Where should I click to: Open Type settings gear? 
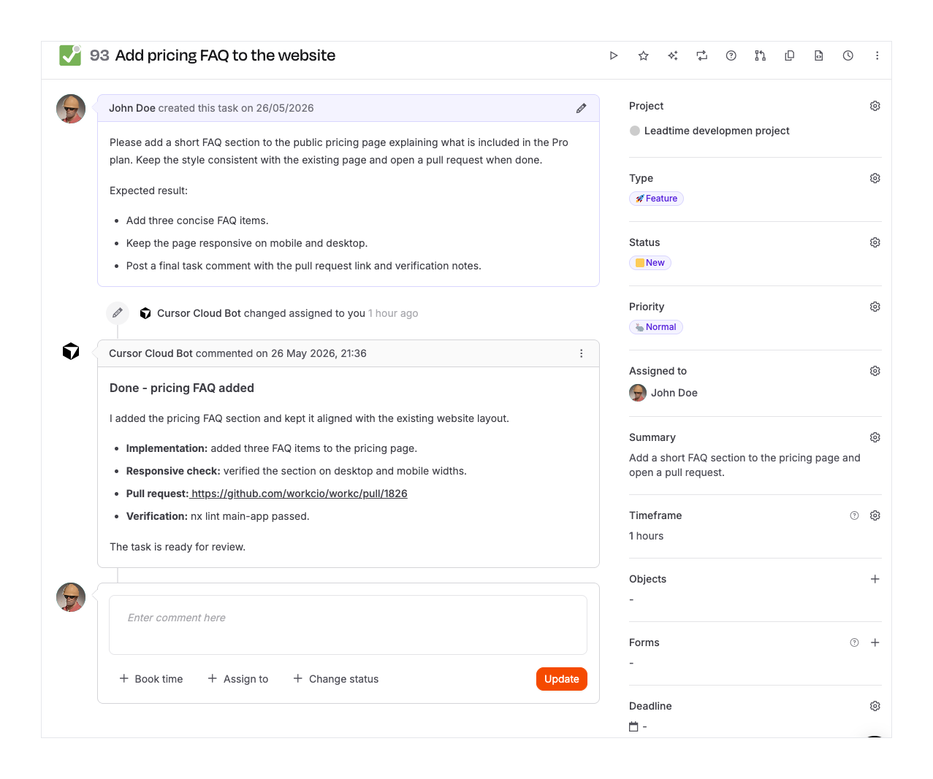point(875,178)
